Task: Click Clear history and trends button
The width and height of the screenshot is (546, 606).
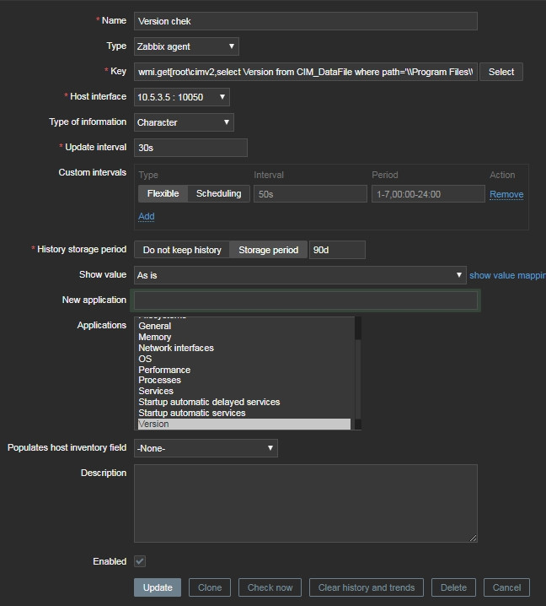Action: 367,587
